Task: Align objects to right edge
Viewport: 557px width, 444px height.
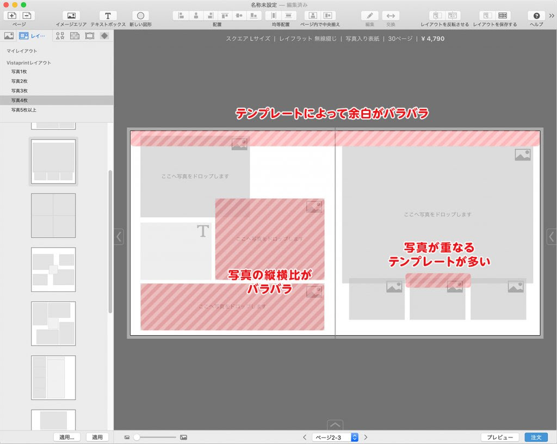Action: [211, 16]
